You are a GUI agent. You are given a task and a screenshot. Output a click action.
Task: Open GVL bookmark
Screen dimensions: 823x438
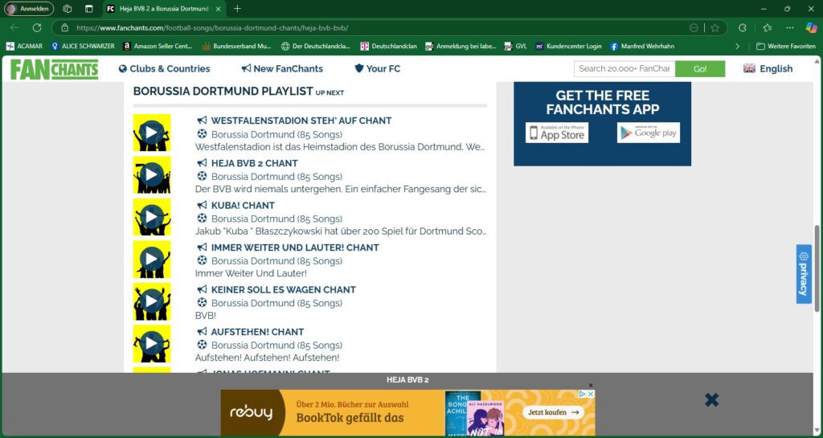click(515, 46)
